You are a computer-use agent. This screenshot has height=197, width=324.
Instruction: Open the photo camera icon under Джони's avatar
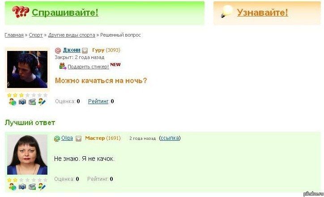click(x=22, y=102)
